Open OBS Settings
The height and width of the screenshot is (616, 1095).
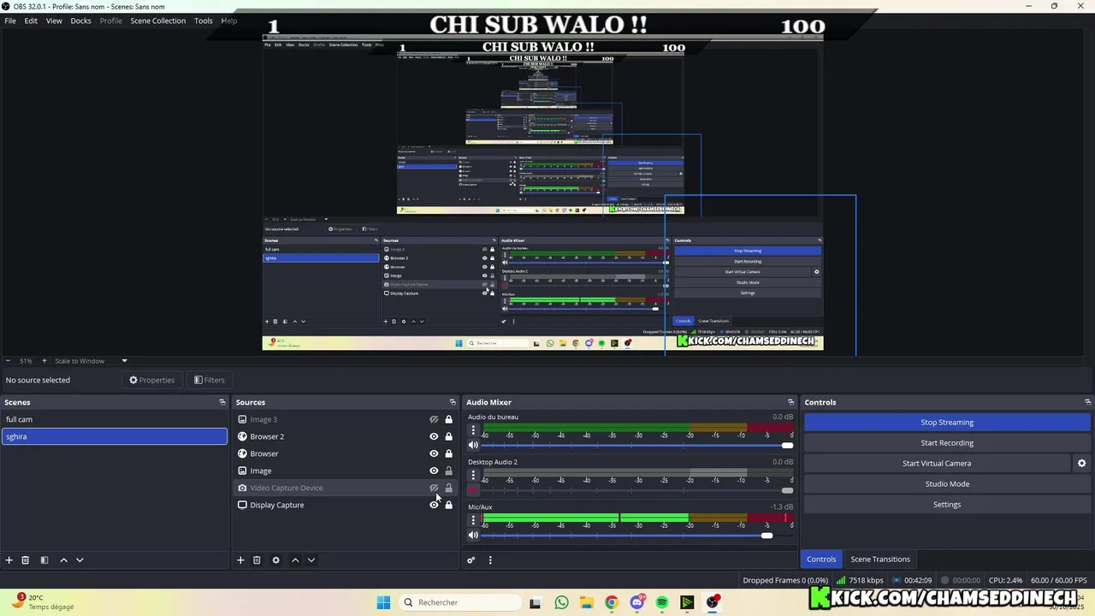[947, 505]
